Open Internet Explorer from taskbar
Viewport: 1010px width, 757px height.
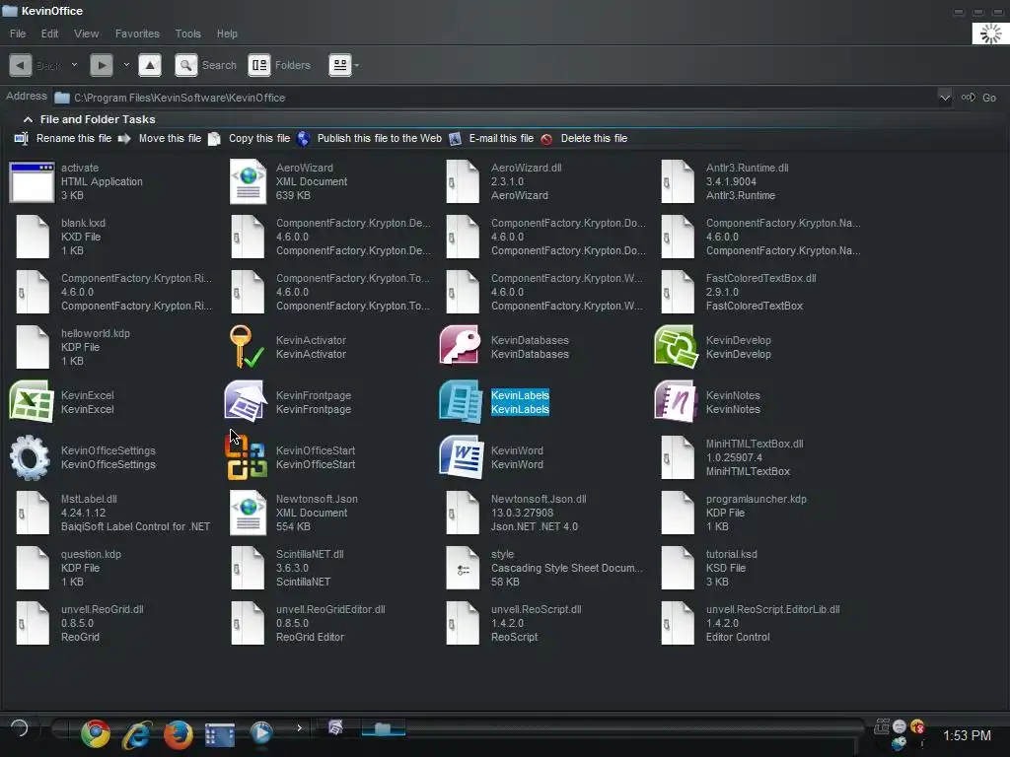(x=136, y=733)
